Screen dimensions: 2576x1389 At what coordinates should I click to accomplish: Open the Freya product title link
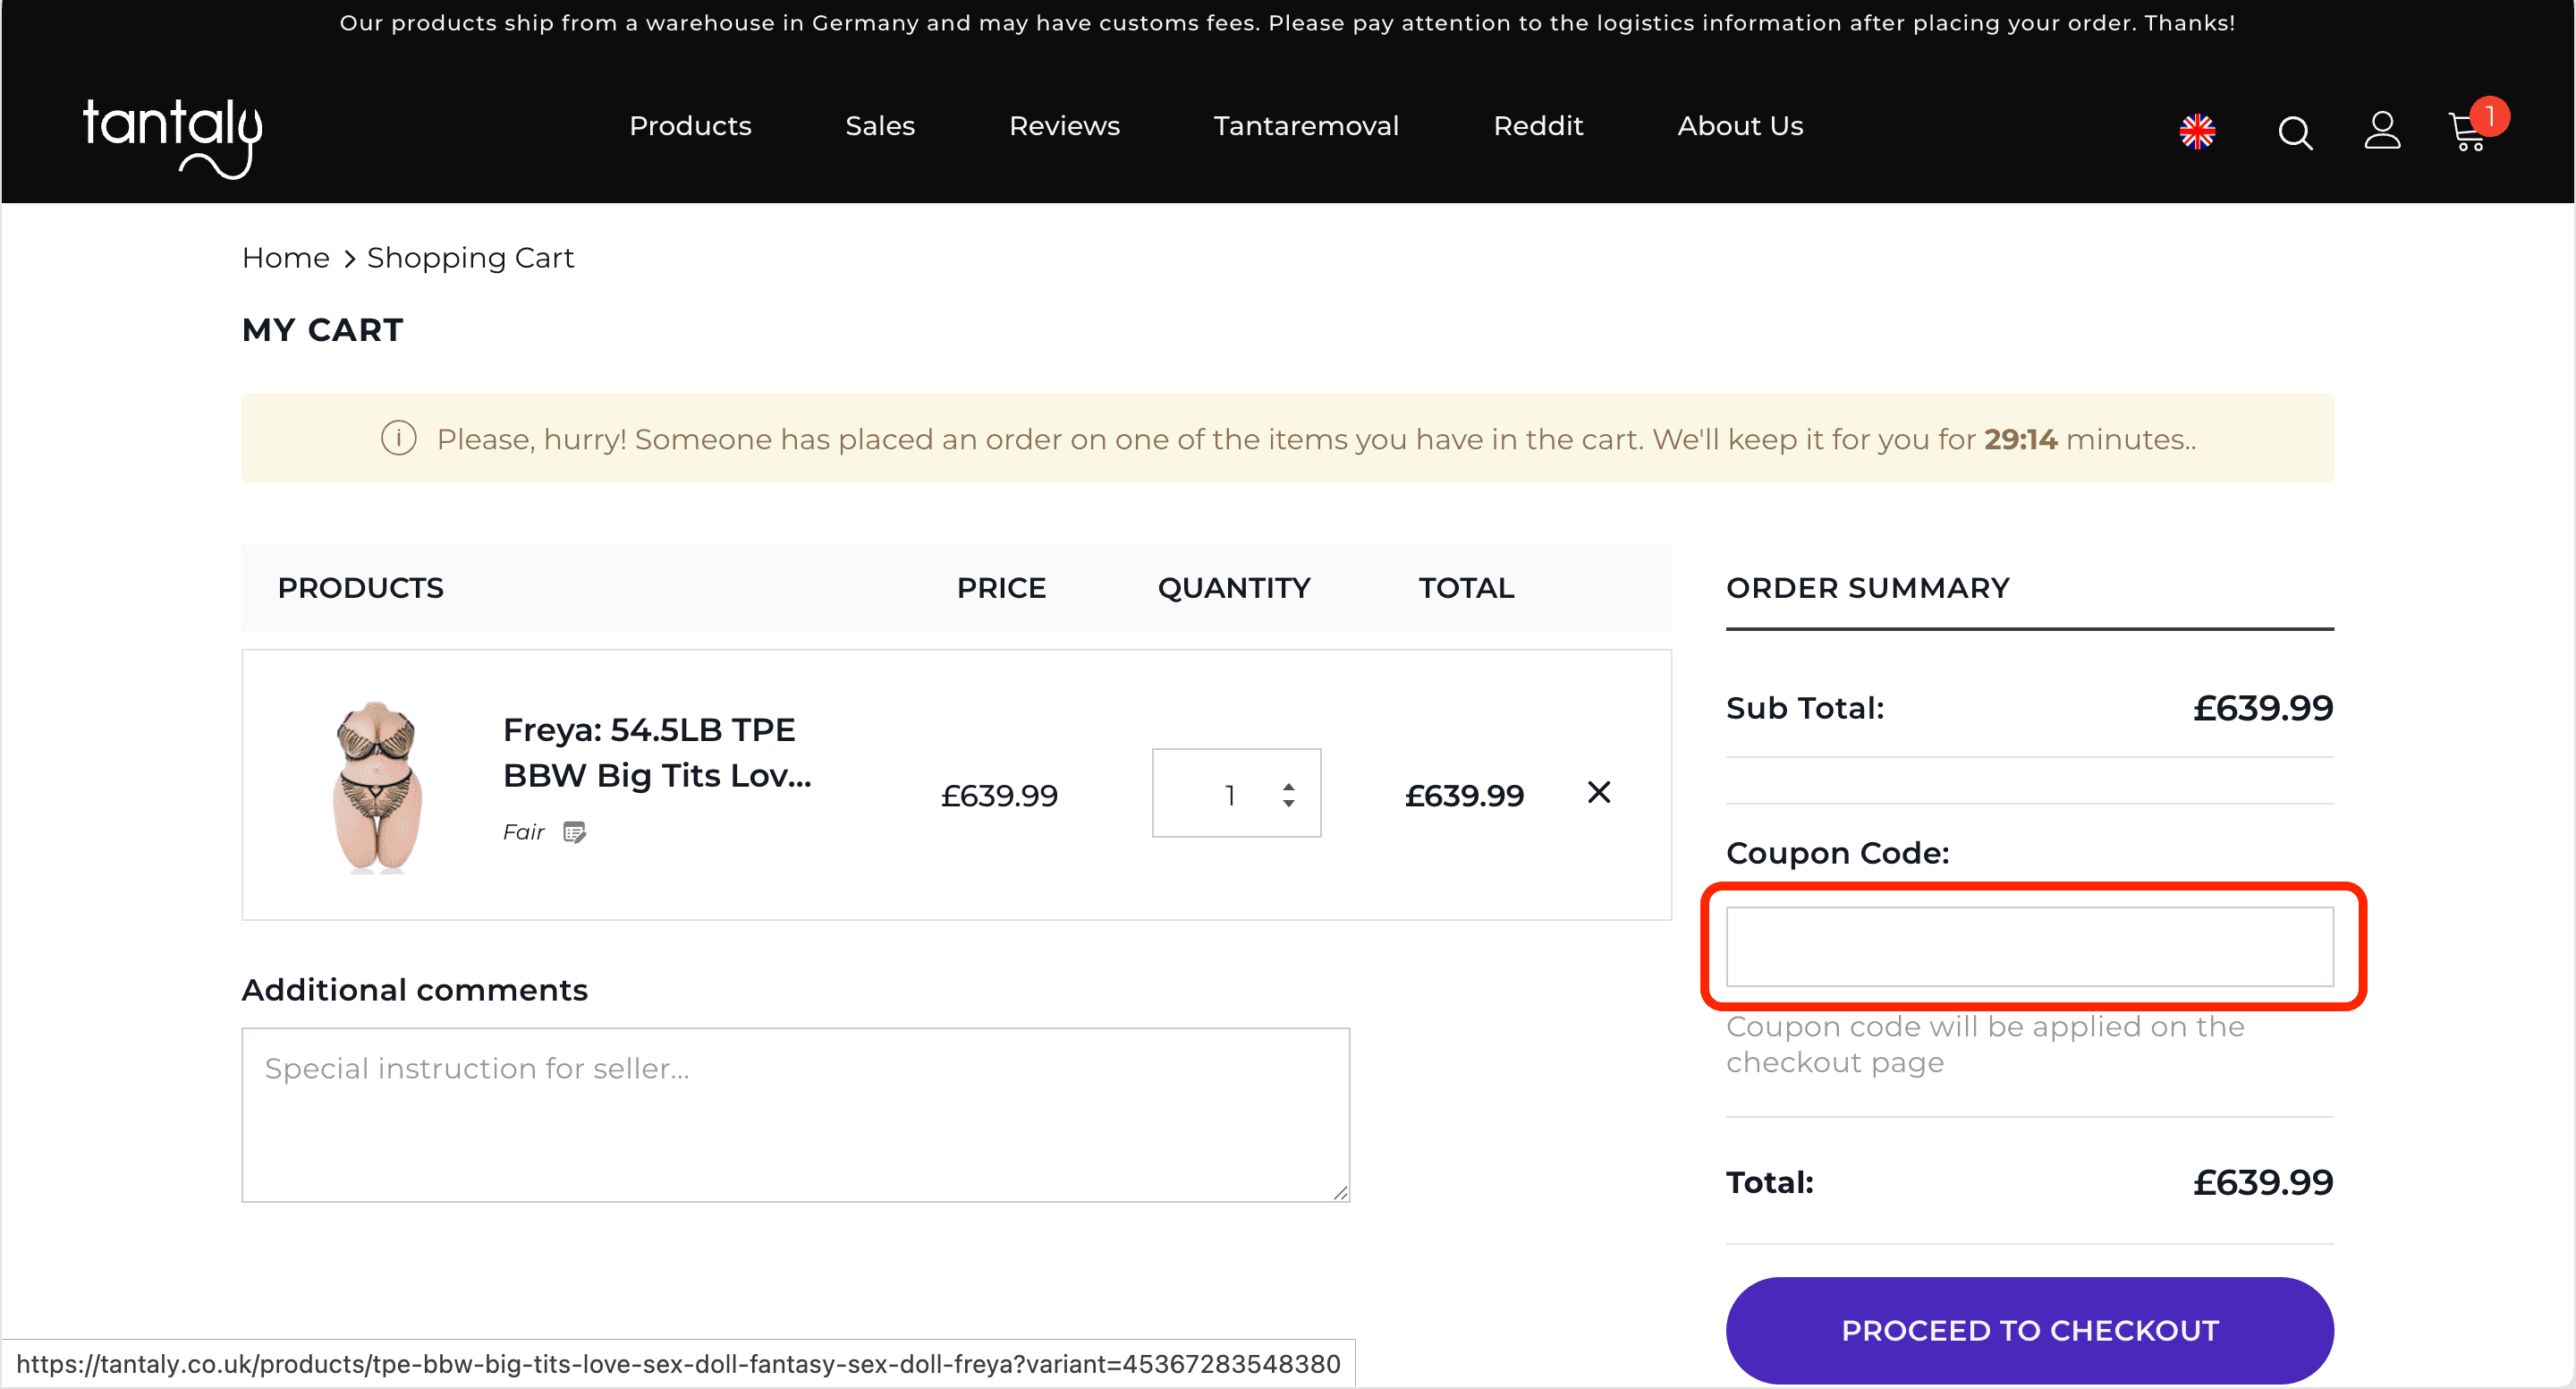pos(657,753)
